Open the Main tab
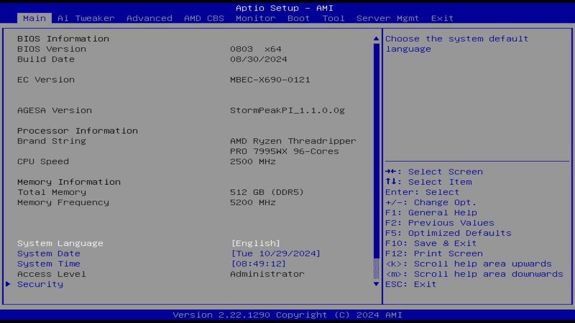The image size is (575, 323). tap(35, 18)
